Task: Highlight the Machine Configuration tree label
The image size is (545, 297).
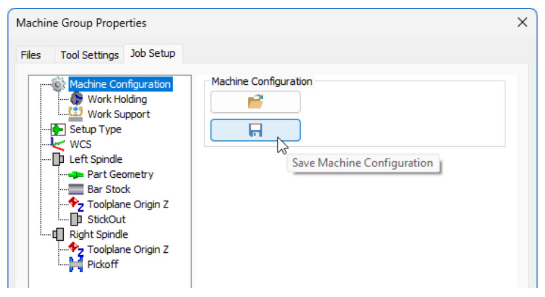Action: pos(120,84)
